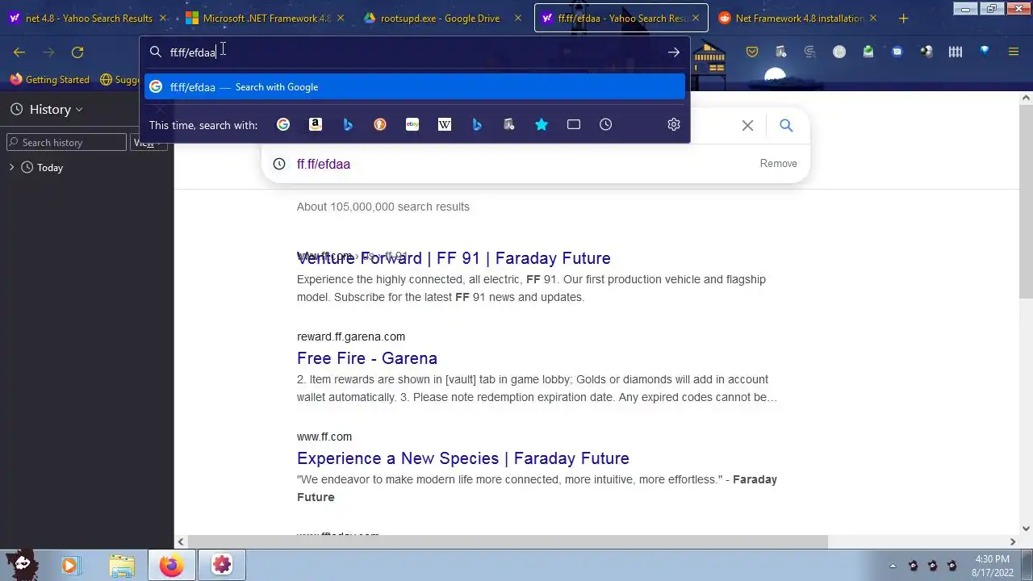Open a new tab with the plus button
Viewport: 1033px width, 581px height.
point(903,18)
